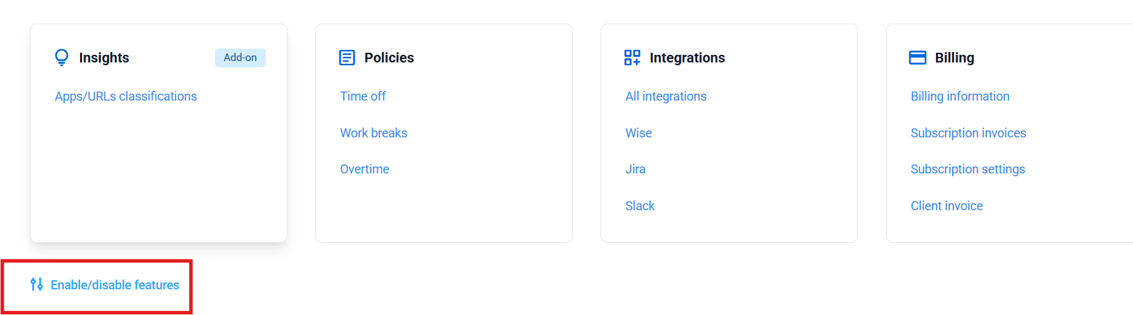The width and height of the screenshot is (1133, 315).
Task: Click the sliders icon beside Enable/disable features
Action: (37, 284)
